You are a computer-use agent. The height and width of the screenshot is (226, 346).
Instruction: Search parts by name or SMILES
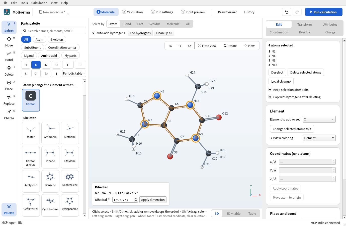tap(54, 31)
